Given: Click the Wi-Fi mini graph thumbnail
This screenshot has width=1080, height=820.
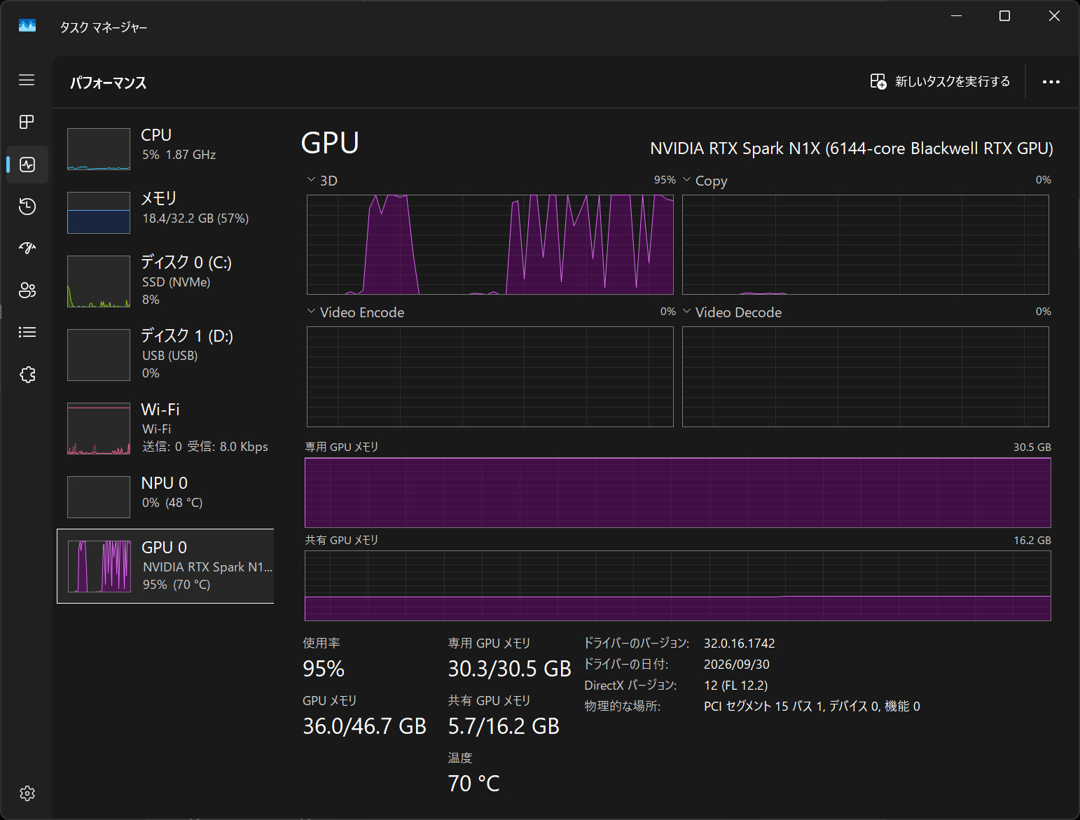Looking at the screenshot, I should (x=99, y=429).
